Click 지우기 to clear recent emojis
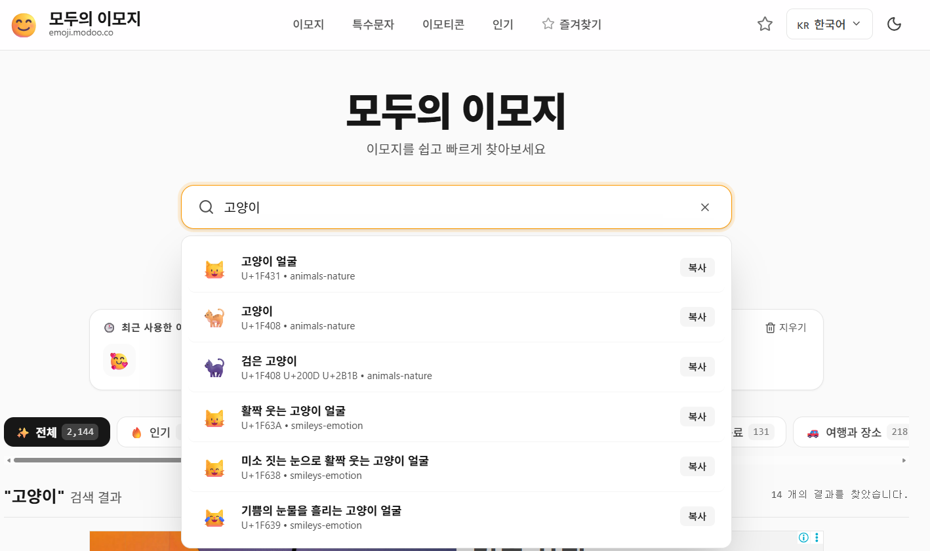930x551 pixels. [786, 327]
